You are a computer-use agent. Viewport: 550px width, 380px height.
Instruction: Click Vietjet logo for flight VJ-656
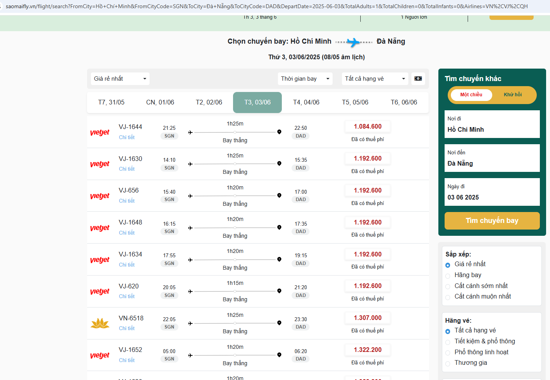pyautogui.click(x=100, y=196)
